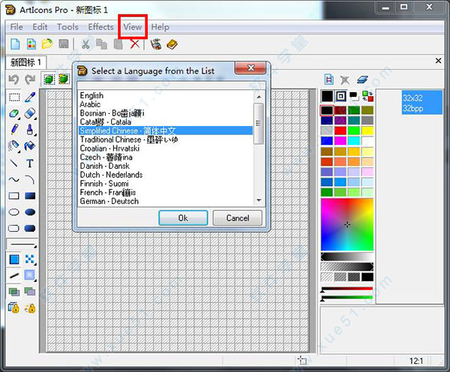The width and height of the screenshot is (450, 372).
Task: Click the language list scroll up arrow
Action: click(x=259, y=97)
